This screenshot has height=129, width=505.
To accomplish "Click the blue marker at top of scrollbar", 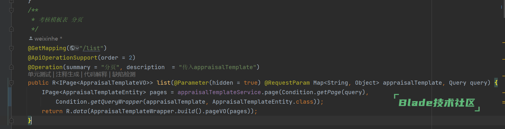I will coord(502,7).
